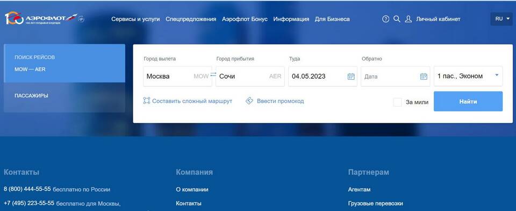Viewport: 516px width, 211px height.
Task: Open Аэрофлот Бонус menu
Action: coord(245,19)
